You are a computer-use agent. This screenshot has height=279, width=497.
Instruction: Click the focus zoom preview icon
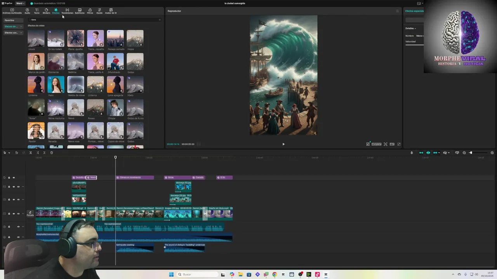[x=386, y=144]
